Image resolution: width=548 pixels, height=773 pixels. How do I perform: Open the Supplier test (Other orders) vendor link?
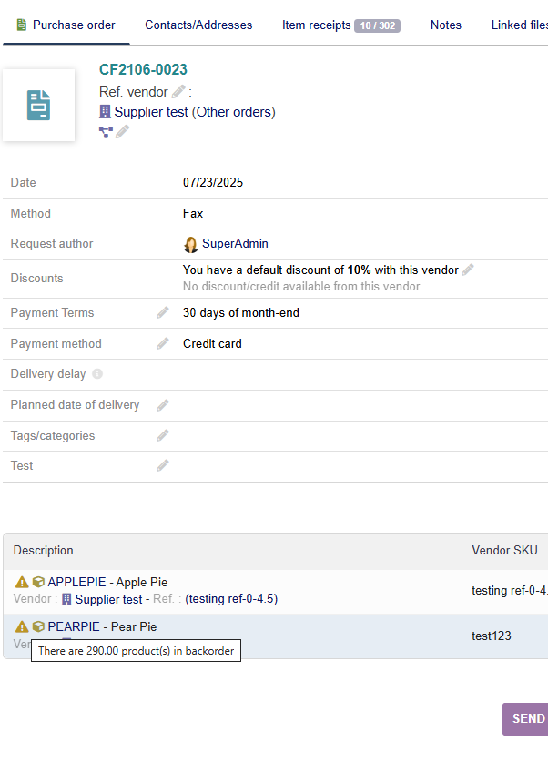click(194, 112)
